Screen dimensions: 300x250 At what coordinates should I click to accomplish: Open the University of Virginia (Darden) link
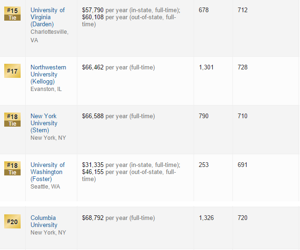pyautogui.click(x=47, y=17)
